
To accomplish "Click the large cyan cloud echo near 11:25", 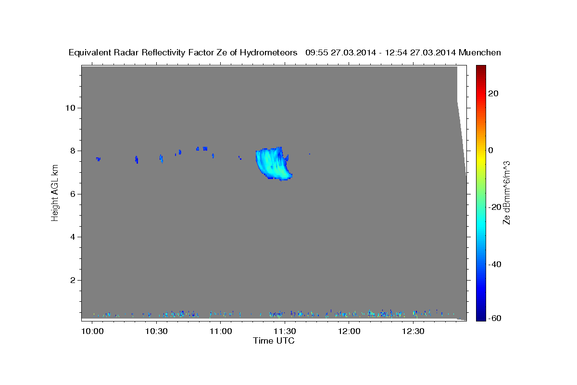I will tap(272, 164).
